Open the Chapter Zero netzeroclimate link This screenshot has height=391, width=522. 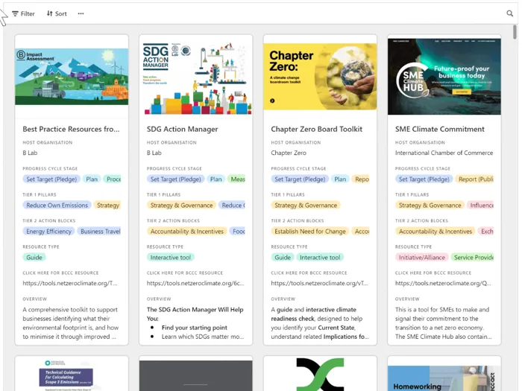319,283
